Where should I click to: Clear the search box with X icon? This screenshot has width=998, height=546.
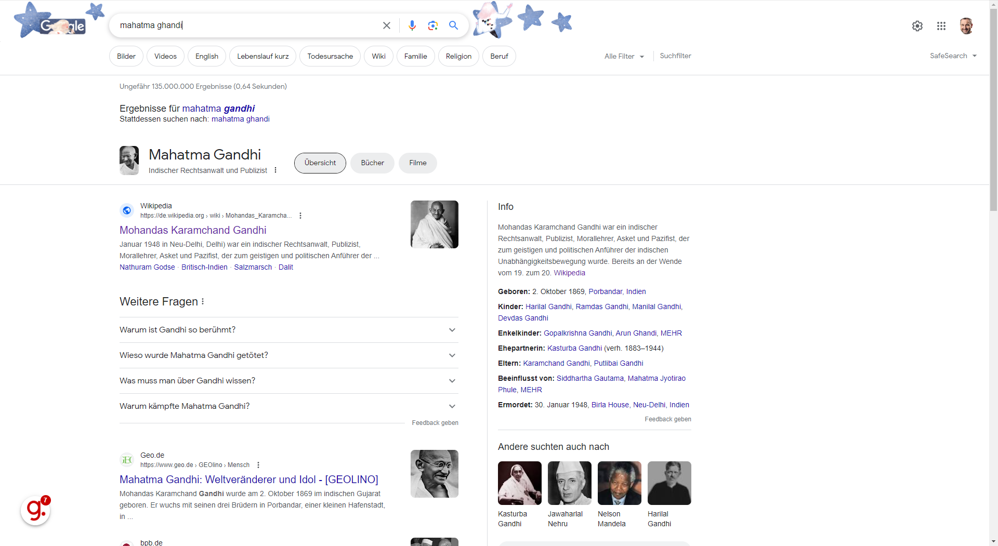pyautogui.click(x=386, y=25)
